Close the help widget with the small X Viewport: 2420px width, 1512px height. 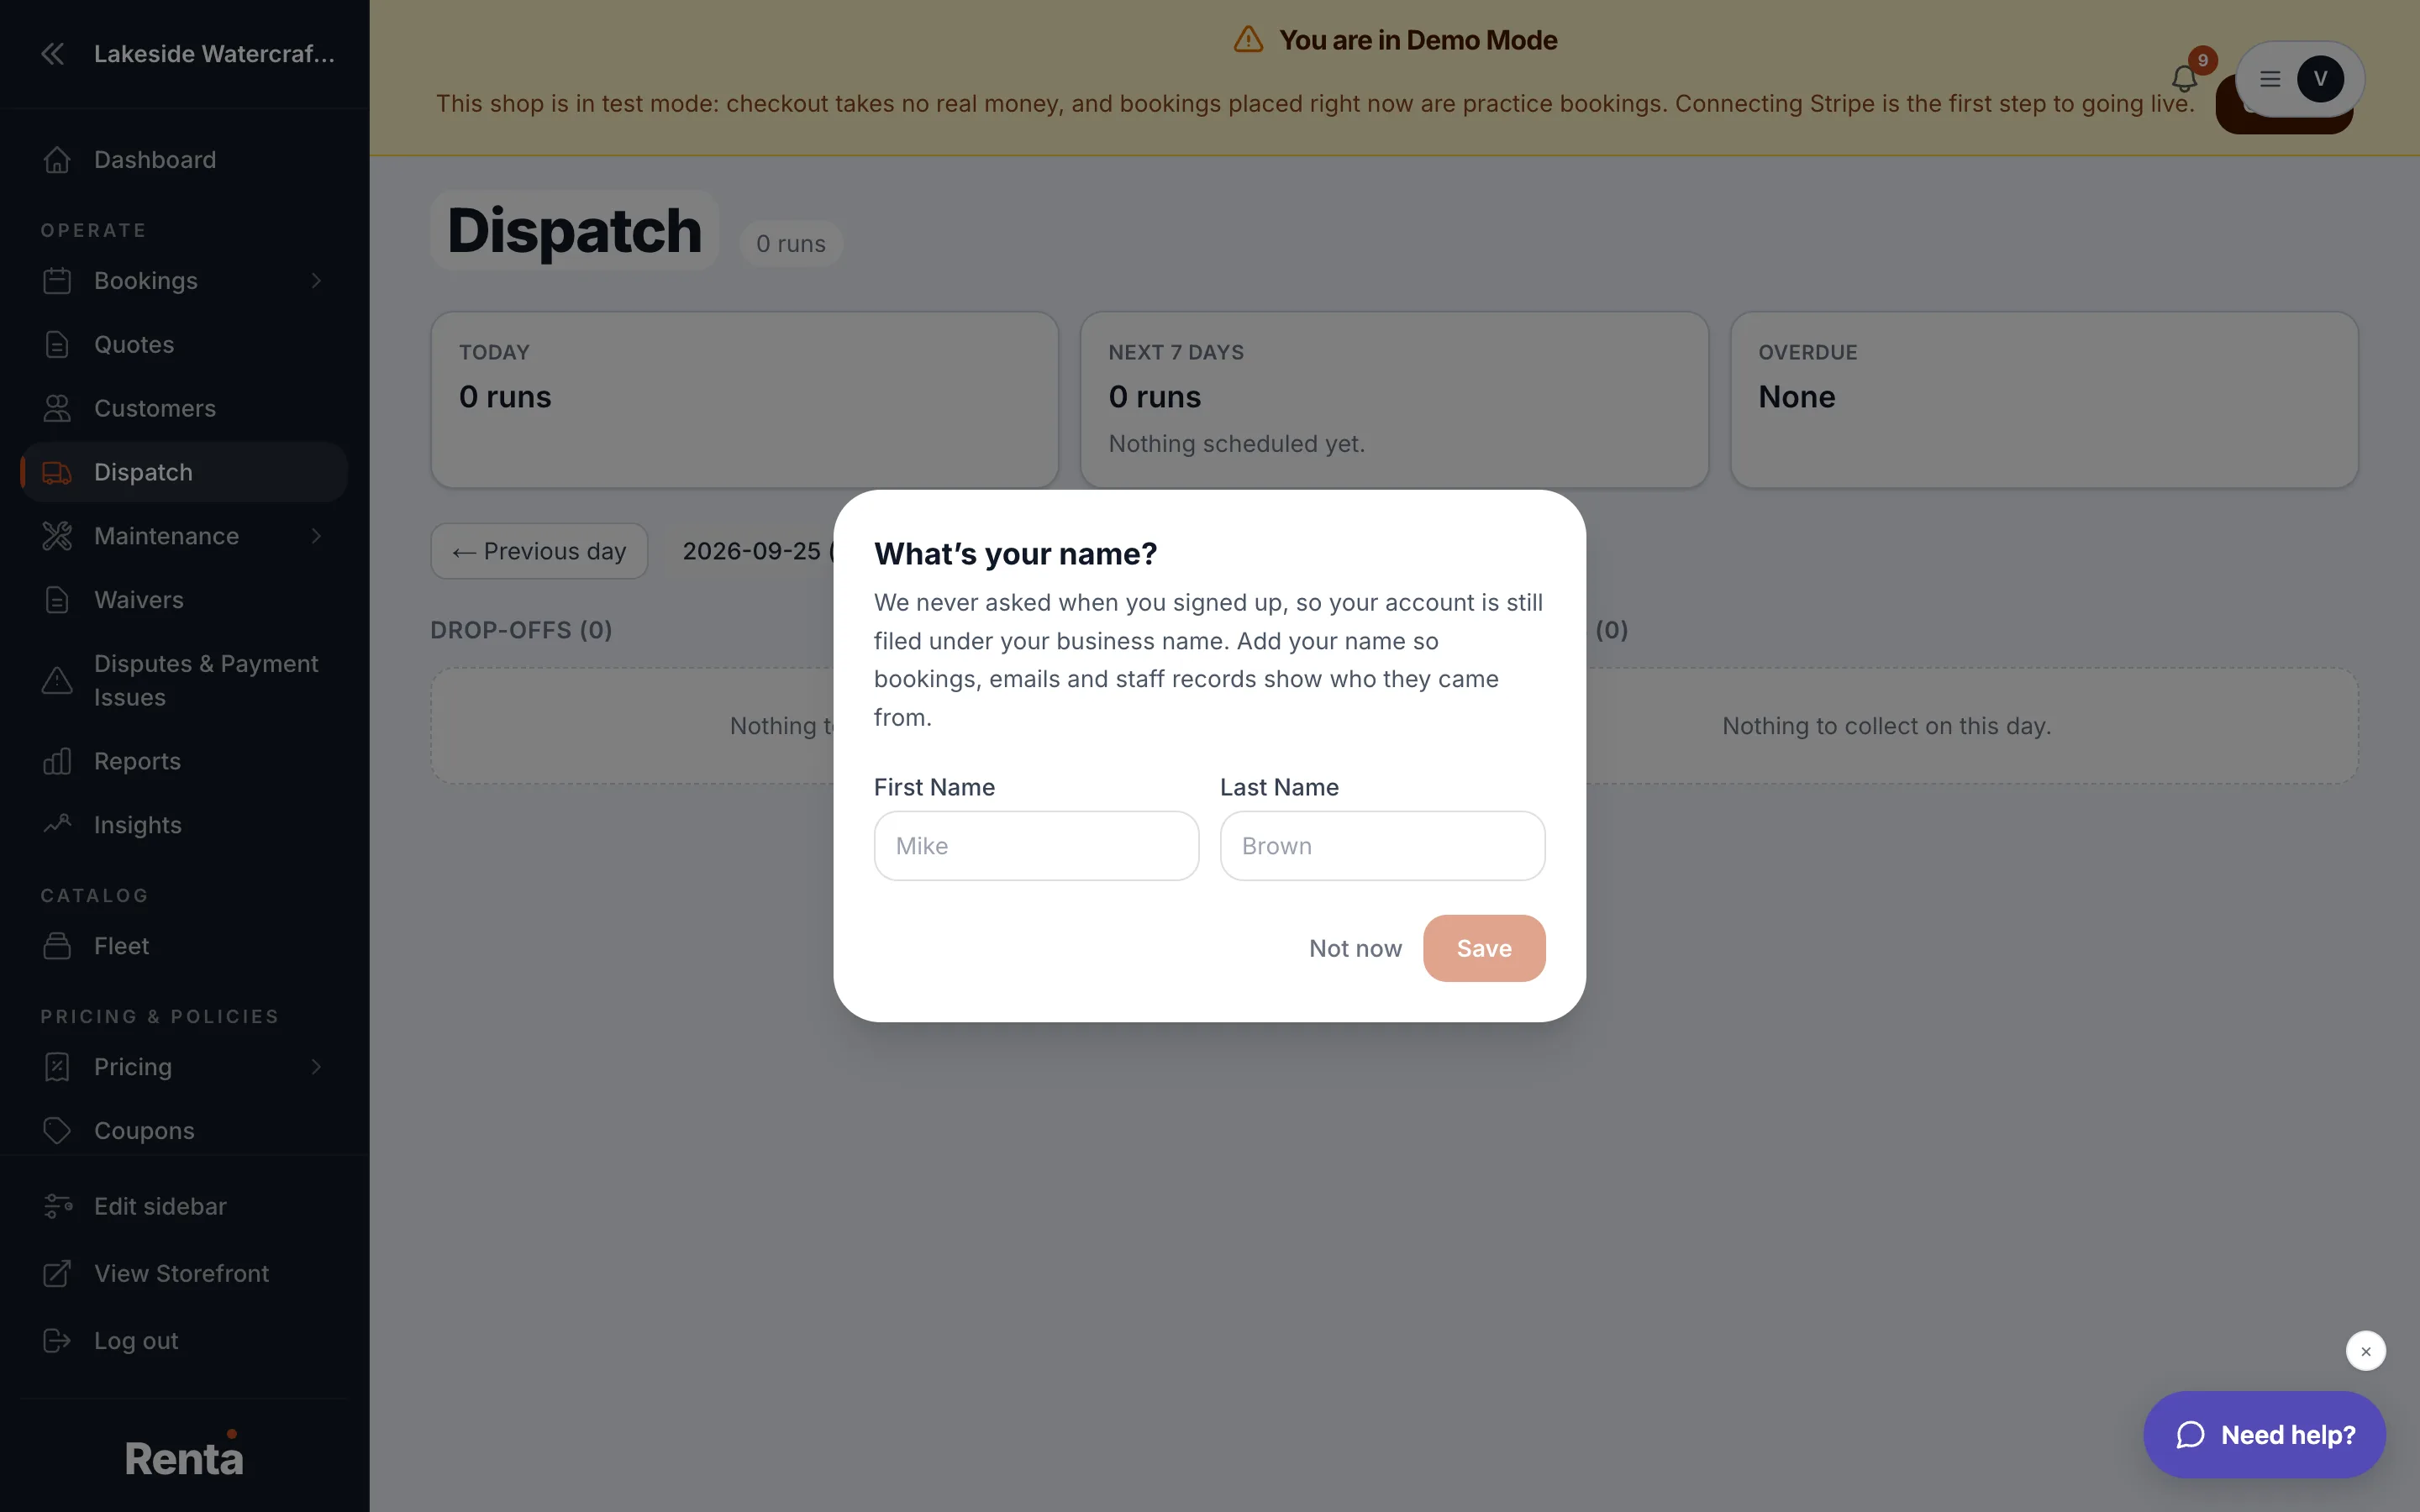pyautogui.click(x=2366, y=1351)
